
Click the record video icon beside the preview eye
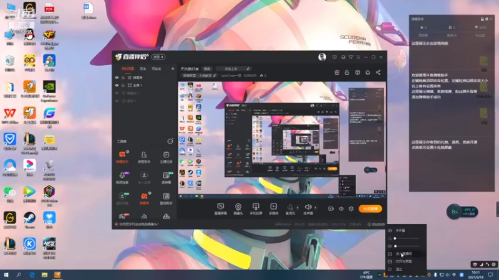[331, 208]
